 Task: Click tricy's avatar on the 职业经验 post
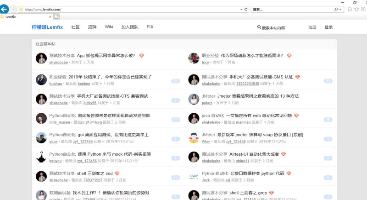194,58
